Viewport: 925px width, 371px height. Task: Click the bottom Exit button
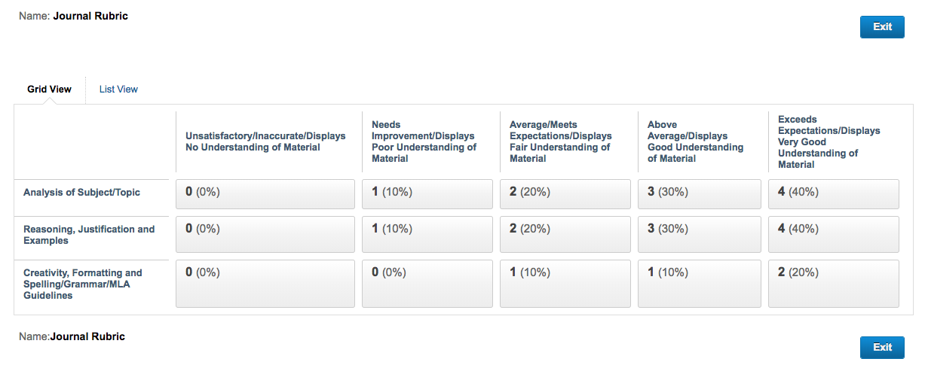(x=882, y=347)
